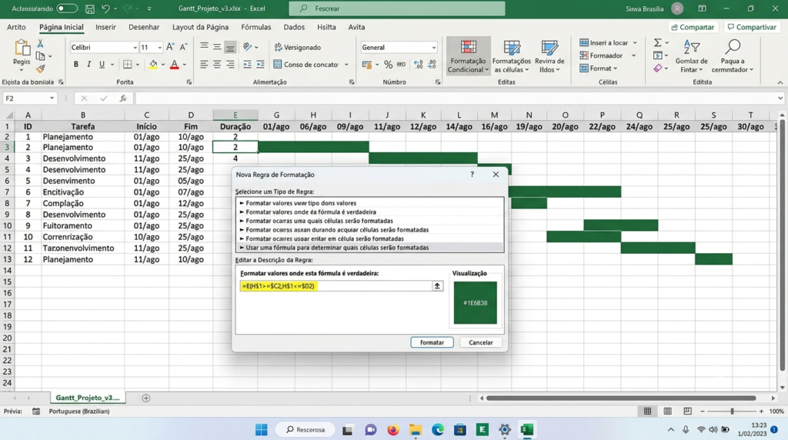
Task: Select the Usar uma fórmula para determinar rule type
Action: [x=369, y=248]
